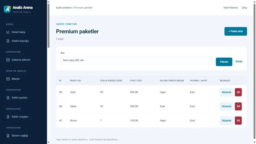Log out using the Çıkış link
Viewport: 256px width, 144px height.
[244, 8]
